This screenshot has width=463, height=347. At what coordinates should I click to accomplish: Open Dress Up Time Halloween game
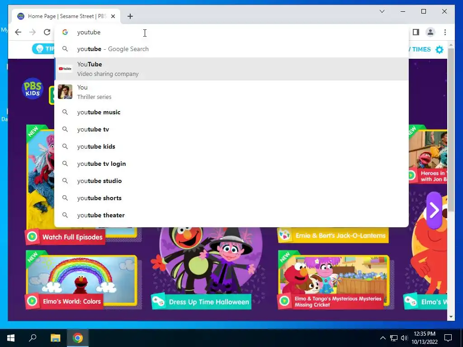pos(201,301)
